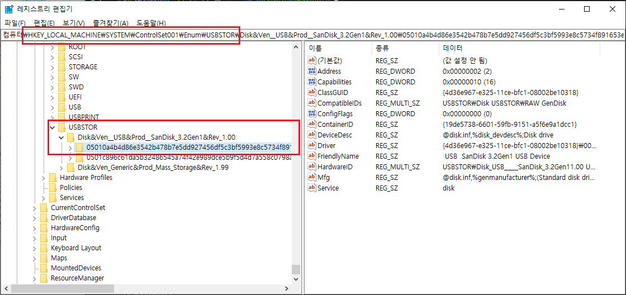Select the Keyboard Layout folder icon
The width and height of the screenshot is (626, 295).
pyautogui.click(x=44, y=248)
